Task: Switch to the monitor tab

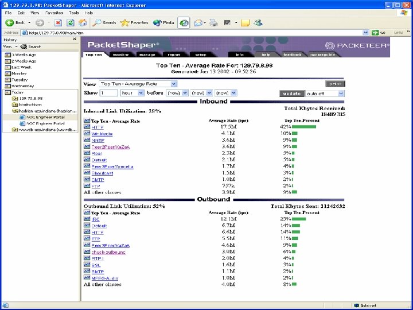Action: [120, 55]
